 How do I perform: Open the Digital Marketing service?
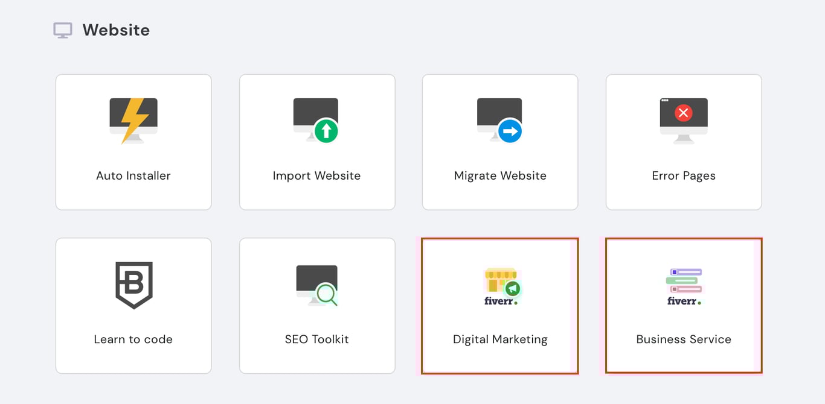coord(500,338)
